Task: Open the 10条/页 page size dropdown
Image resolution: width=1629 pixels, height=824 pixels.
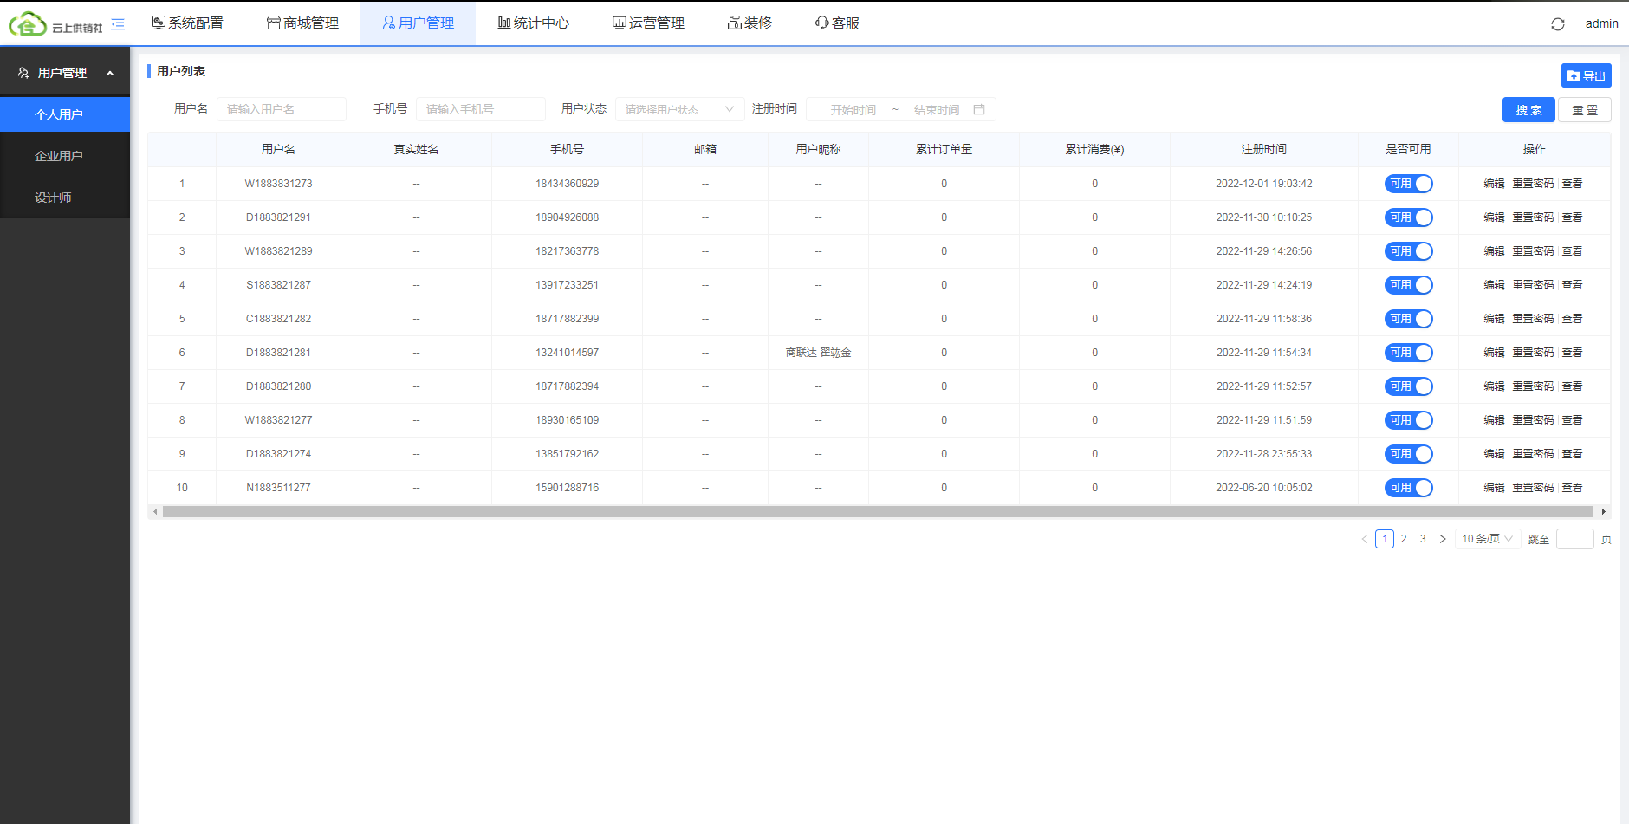Action: coord(1485,538)
